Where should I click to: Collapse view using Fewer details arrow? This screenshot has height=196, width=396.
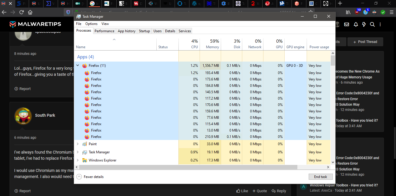tap(79, 177)
